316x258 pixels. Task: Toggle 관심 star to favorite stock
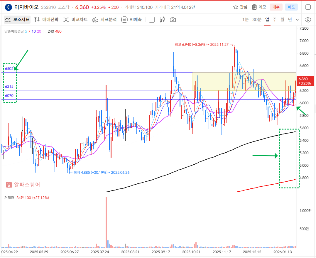(x=240, y=7)
